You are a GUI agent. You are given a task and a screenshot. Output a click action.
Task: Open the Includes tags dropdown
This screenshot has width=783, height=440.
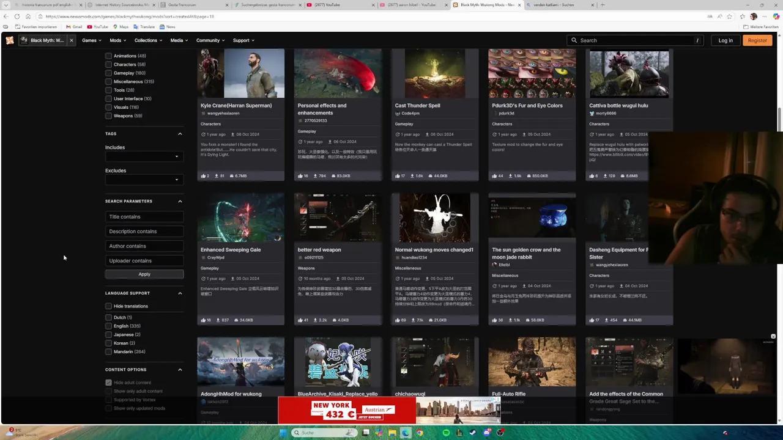[x=144, y=156]
